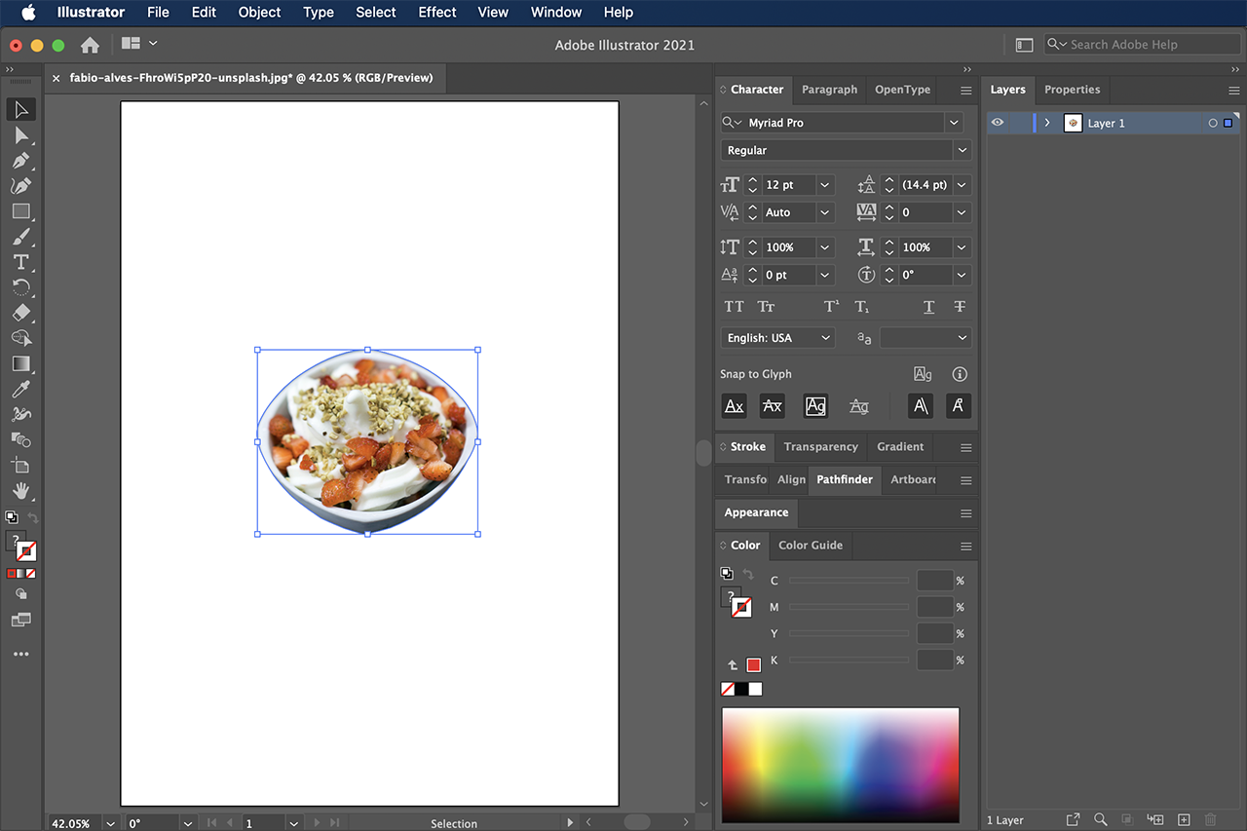Open Edit Toolbar three dots
The width and height of the screenshot is (1247, 831).
click(x=21, y=655)
